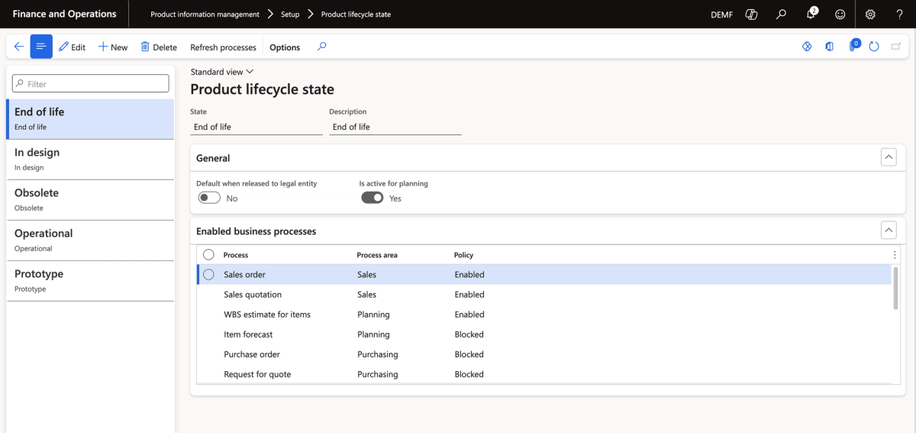Open notifications bell icon
The height and width of the screenshot is (433, 916).
point(811,14)
